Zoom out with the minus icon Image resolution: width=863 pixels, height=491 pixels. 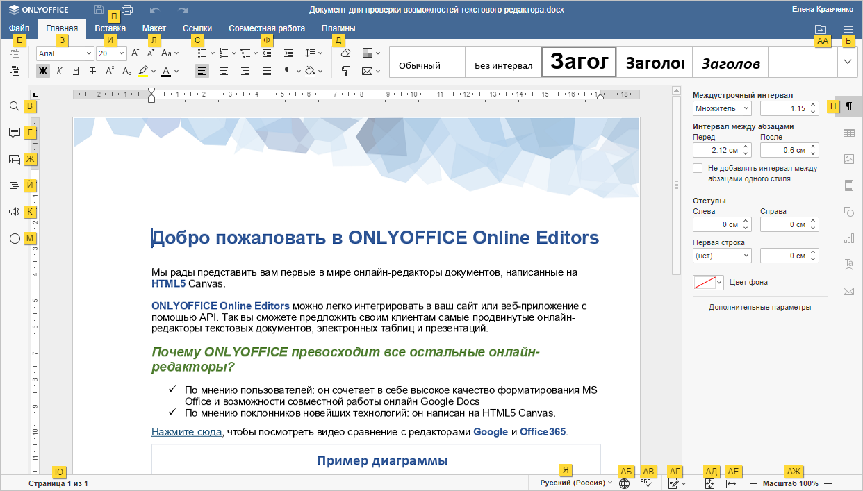[x=754, y=483]
